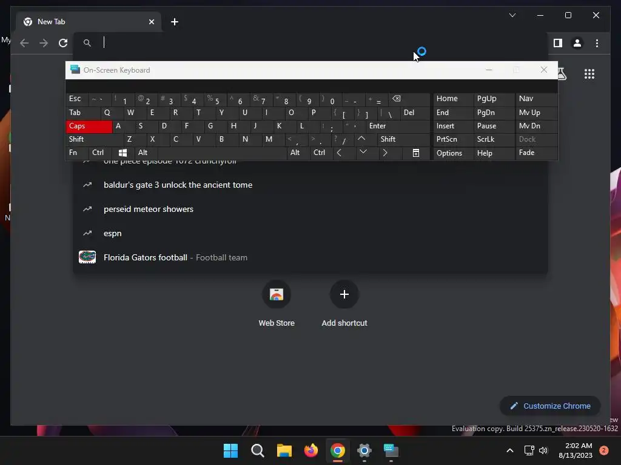Click the Customize Chrome button
The image size is (621, 465).
pos(550,406)
